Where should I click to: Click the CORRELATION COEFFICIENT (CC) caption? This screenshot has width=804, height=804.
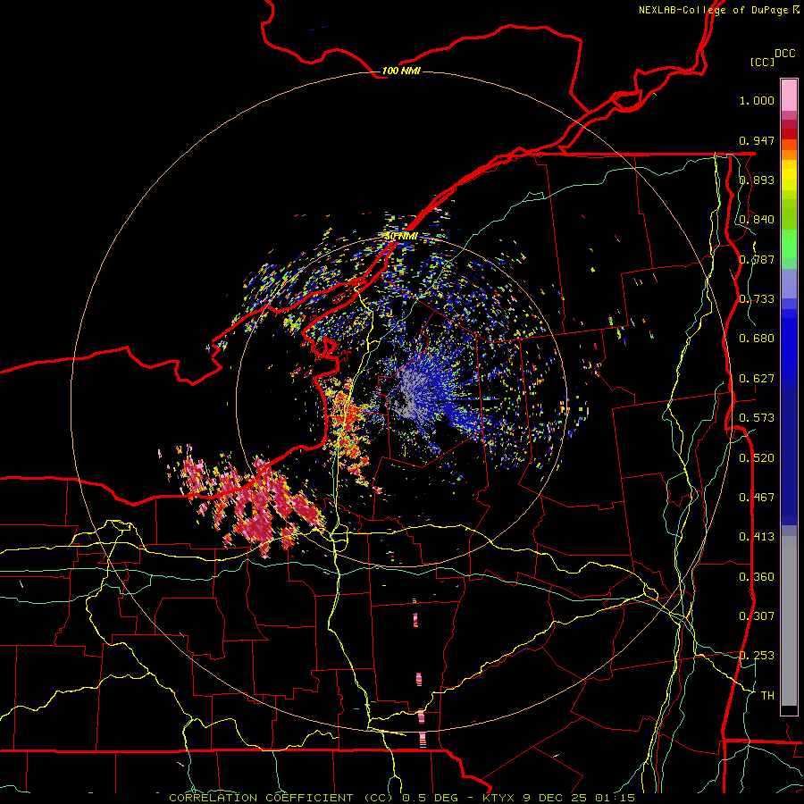click(281, 798)
